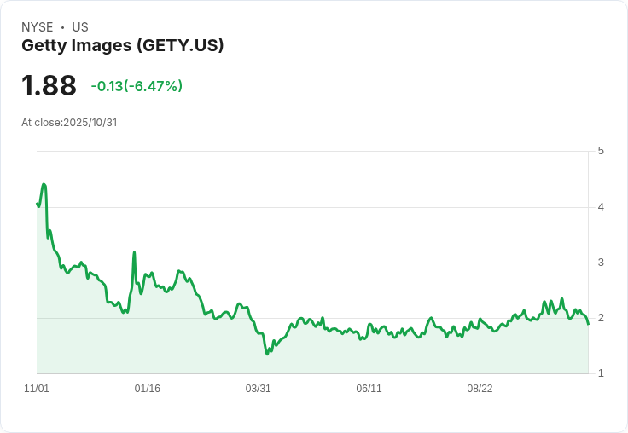Click the 5 price label on y-axis

(601, 151)
